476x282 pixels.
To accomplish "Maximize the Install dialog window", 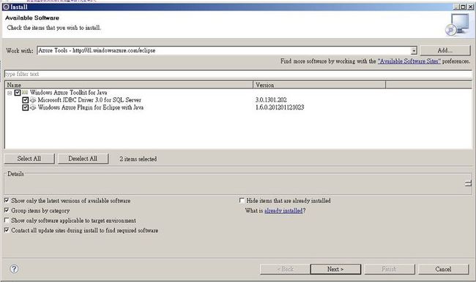I will tap(463, 7).
